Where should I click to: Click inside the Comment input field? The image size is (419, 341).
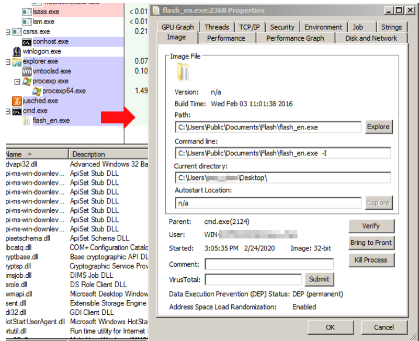pyautogui.click(x=269, y=264)
